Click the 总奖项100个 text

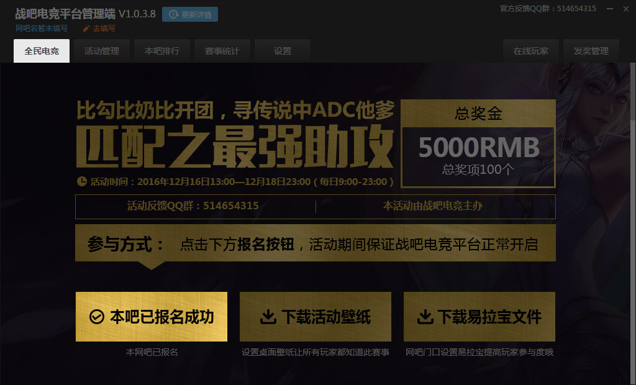click(478, 169)
